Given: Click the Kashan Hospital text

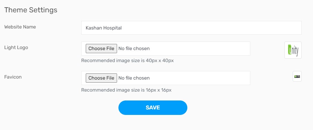Looking at the screenshot, I should click(104, 28).
